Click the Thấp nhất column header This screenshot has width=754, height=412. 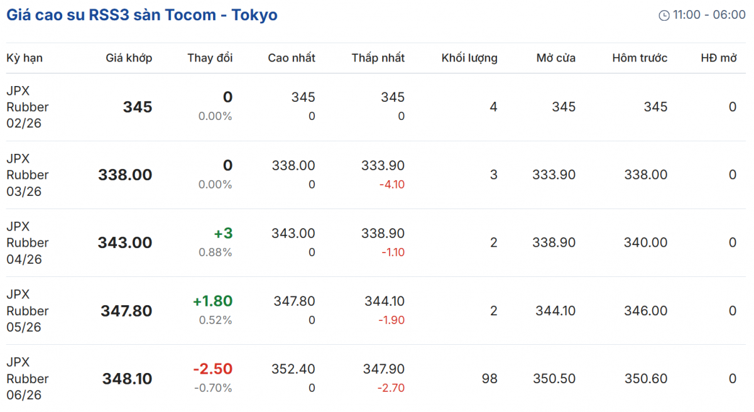pyautogui.click(x=378, y=58)
